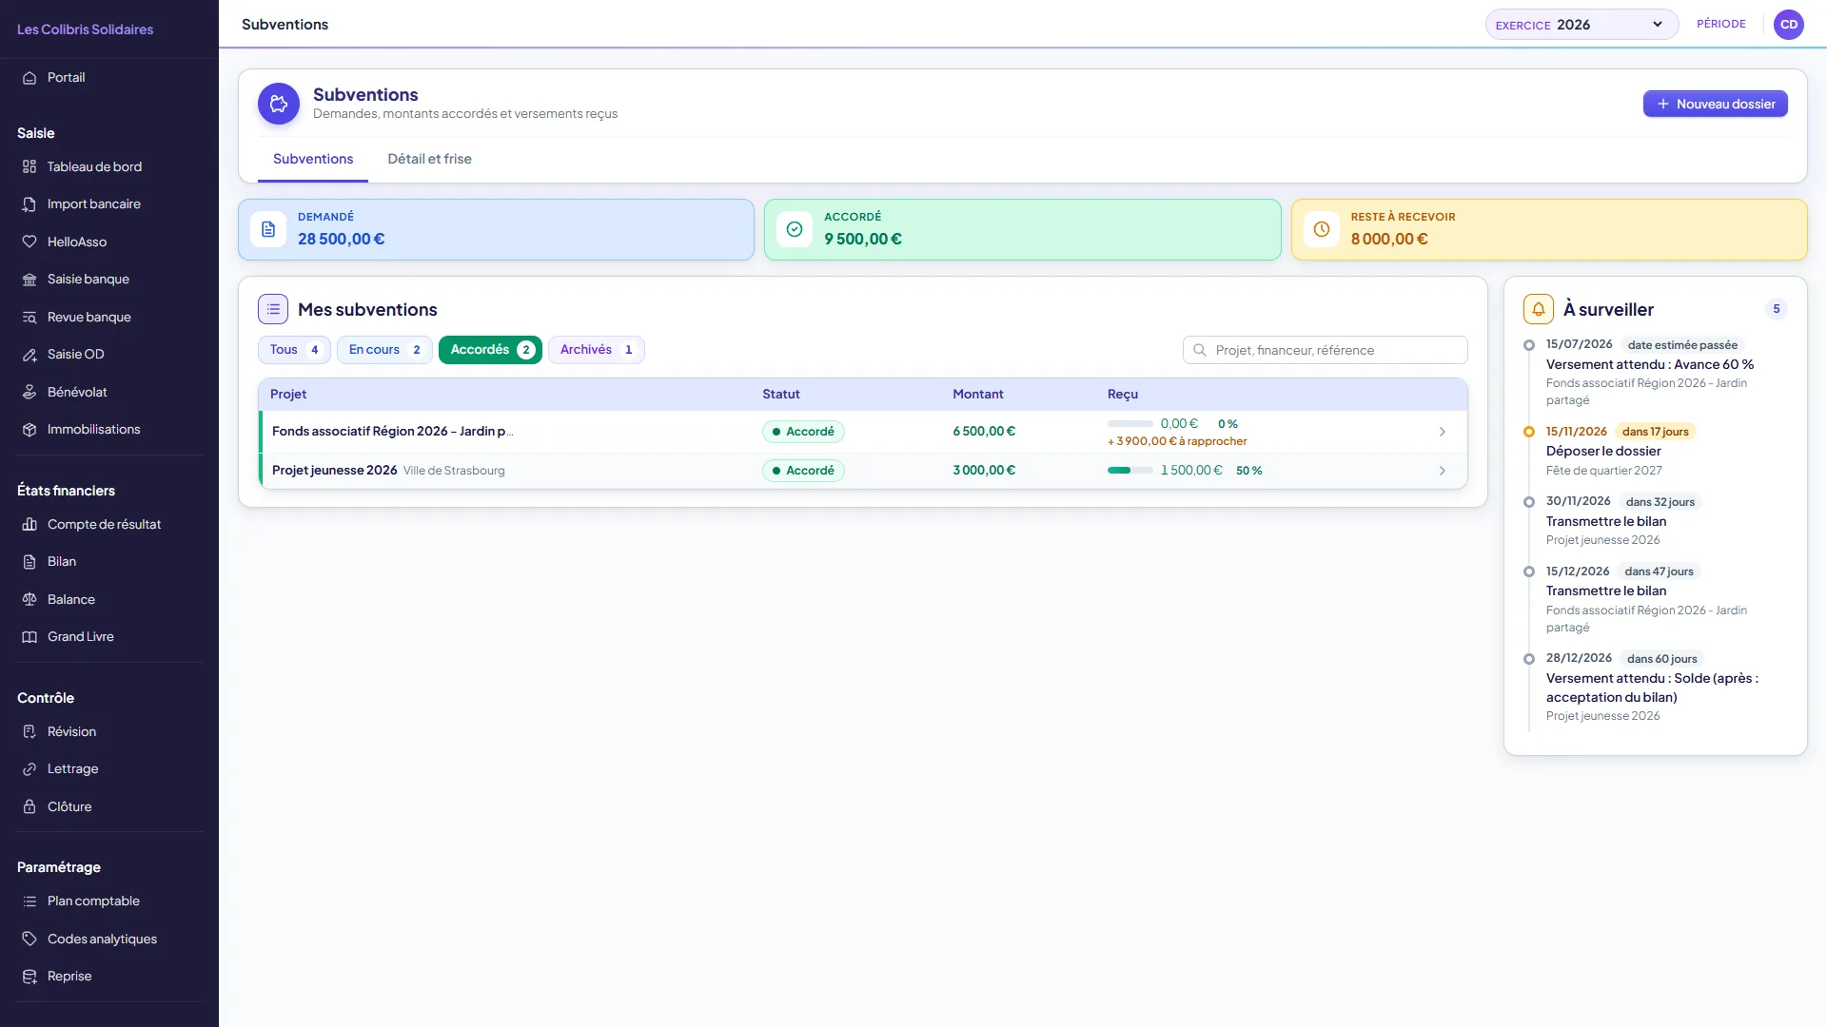Open Bénévolat icon
The height and width of the screenshot is (1027, 1827).
29,393
